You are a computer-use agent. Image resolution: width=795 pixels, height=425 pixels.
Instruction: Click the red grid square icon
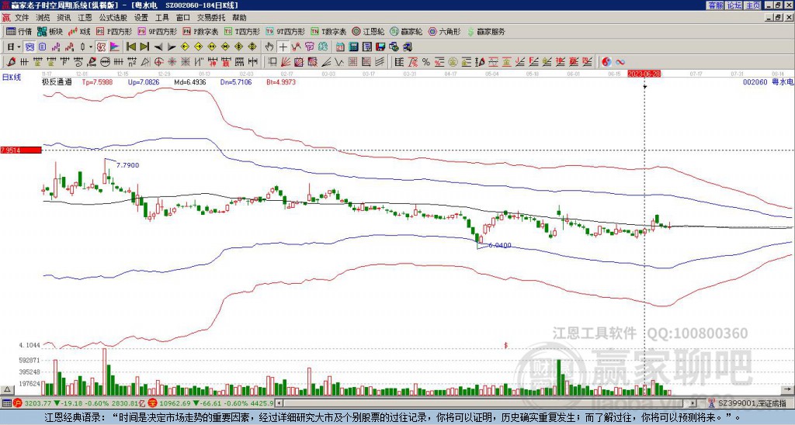pos(352,62)
